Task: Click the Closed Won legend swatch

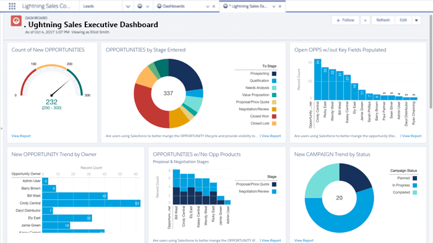Action: [274, 116]
